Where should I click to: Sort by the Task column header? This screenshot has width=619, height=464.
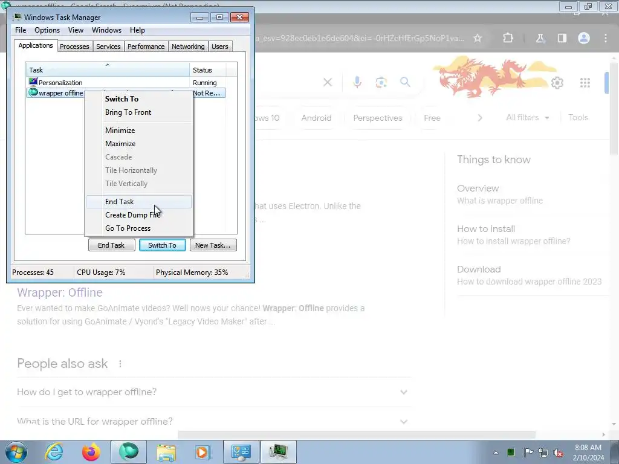point(108,70)
